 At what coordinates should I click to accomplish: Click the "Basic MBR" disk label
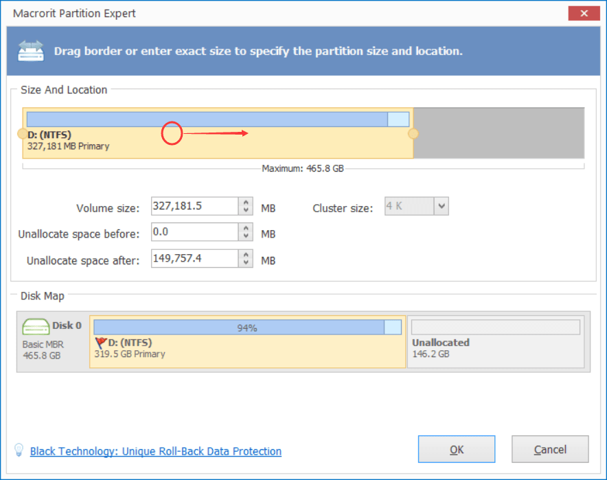tap(43, 345)
